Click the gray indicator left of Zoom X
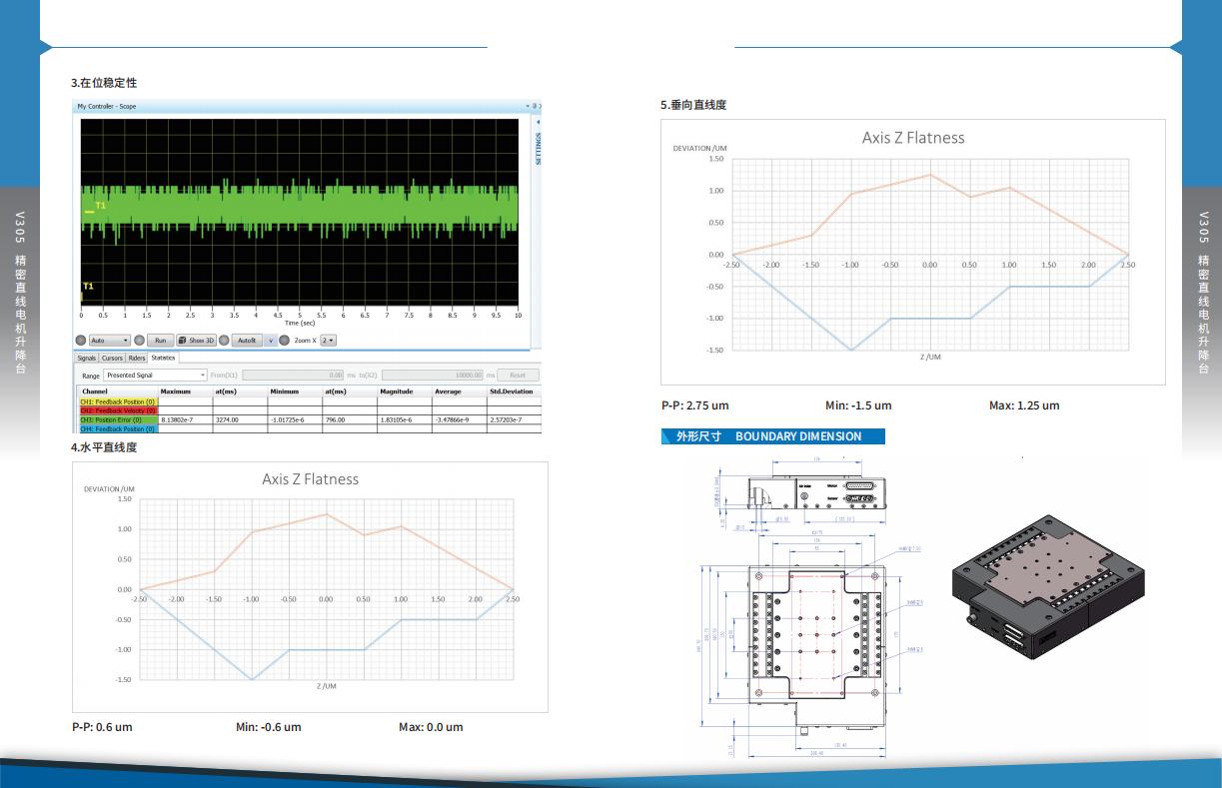Viewport: 1222px width, 788px height. [x=286, y=340]
